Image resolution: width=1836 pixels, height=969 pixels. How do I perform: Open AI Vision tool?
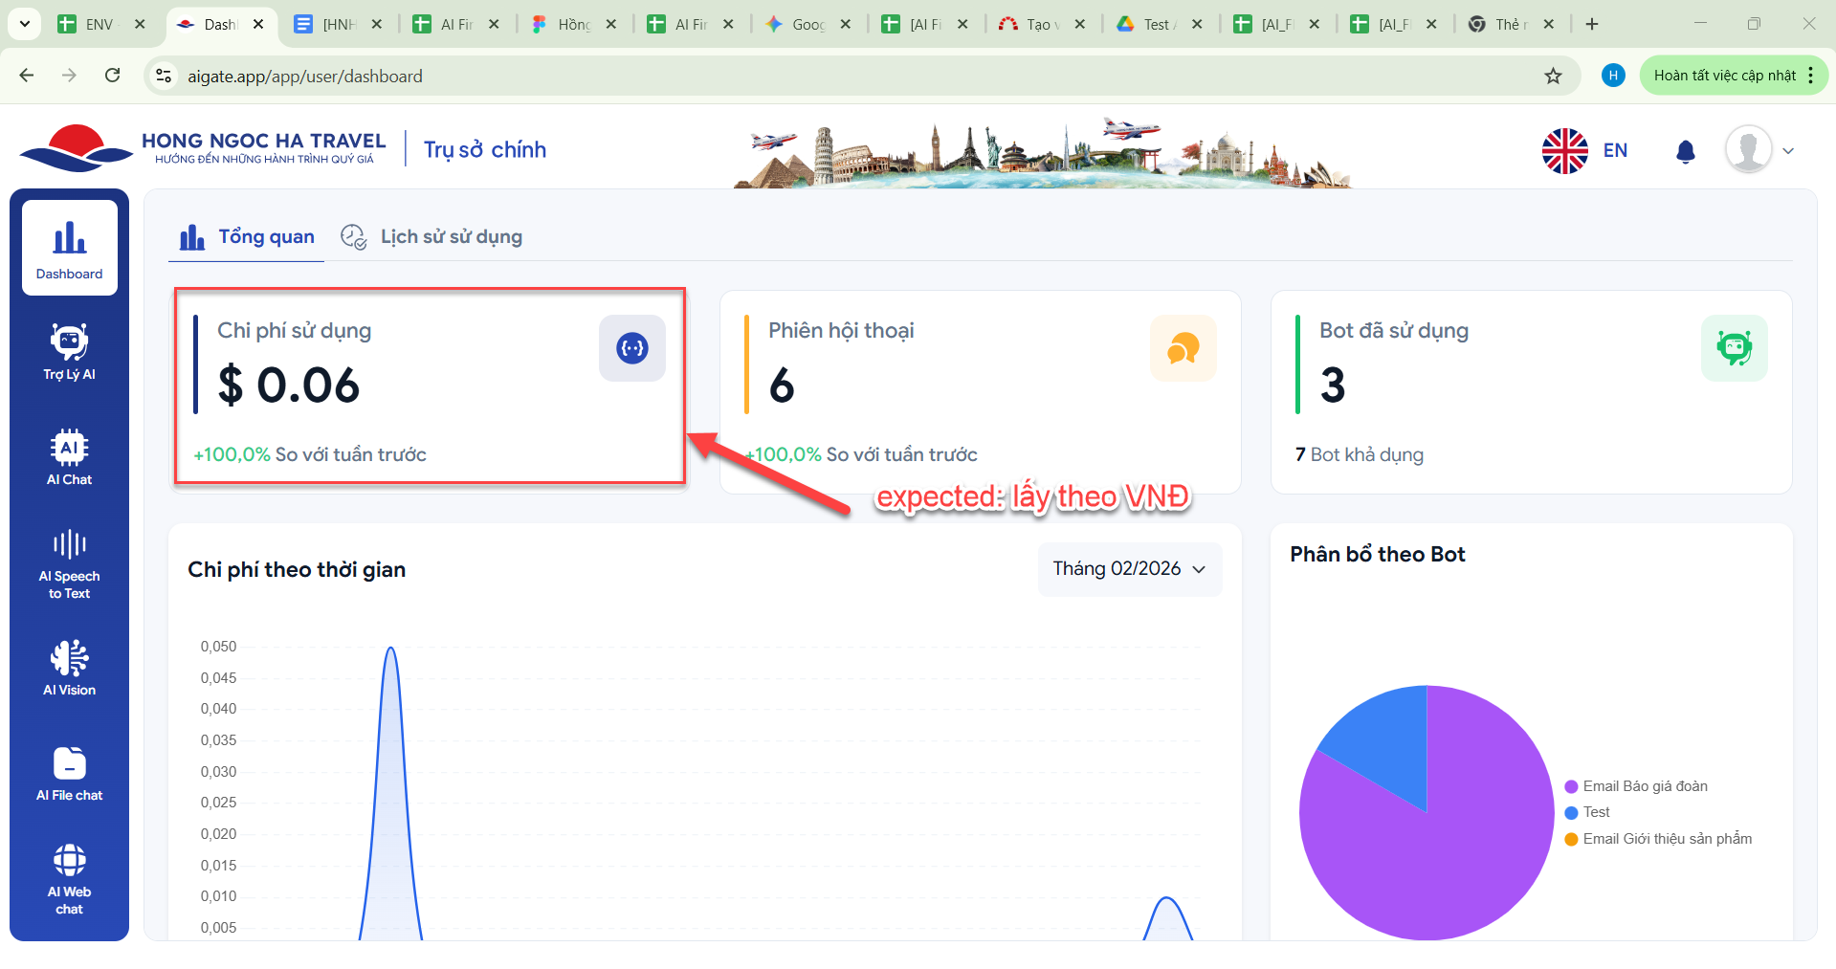[x=69, y=668]
